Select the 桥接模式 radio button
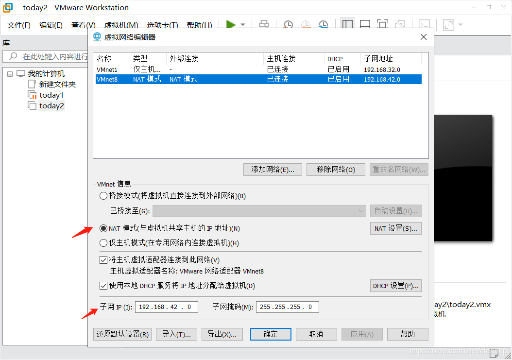The image size is (512, 360). (x=103, y=196)
